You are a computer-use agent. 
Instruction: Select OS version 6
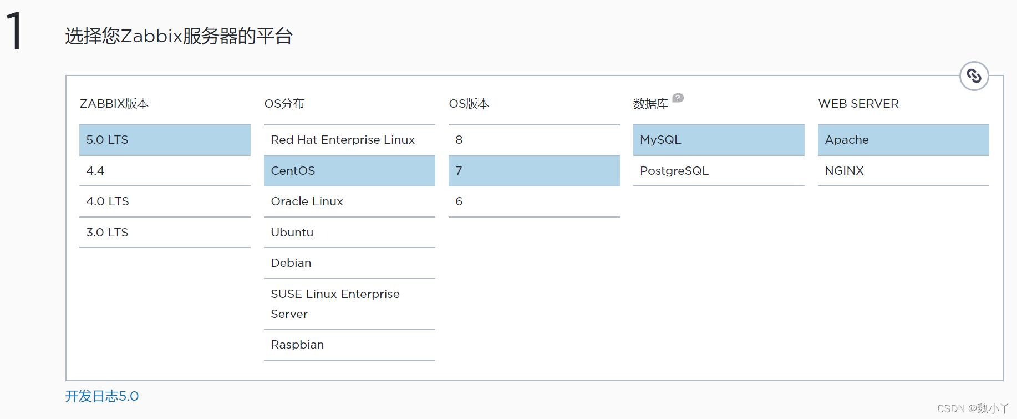[533, 201]
